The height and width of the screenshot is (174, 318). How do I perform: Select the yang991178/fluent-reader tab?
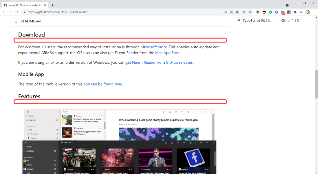(x=25, y=5)
